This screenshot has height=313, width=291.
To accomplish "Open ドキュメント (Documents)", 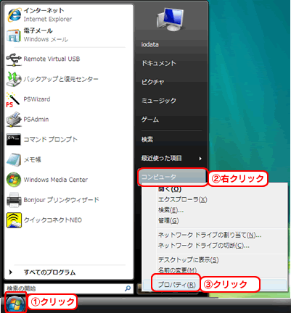I will [x=159, y=63].
